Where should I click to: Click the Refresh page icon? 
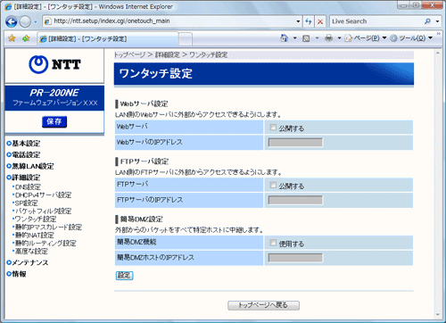(x=309, y=21)
